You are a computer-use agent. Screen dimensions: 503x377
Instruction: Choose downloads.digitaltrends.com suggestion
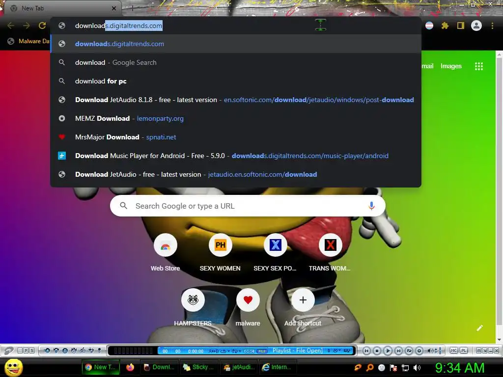pos(236,44)
